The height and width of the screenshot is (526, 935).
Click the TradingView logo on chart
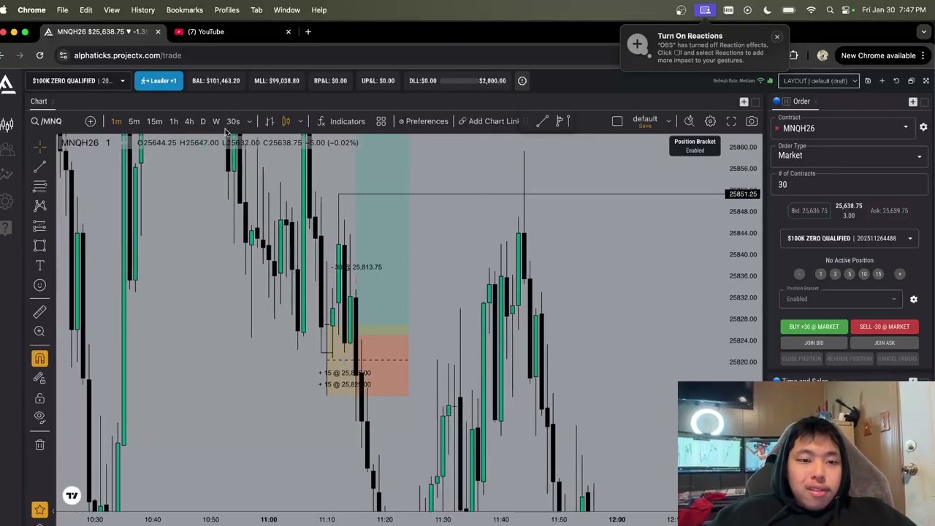coord(72,496)
